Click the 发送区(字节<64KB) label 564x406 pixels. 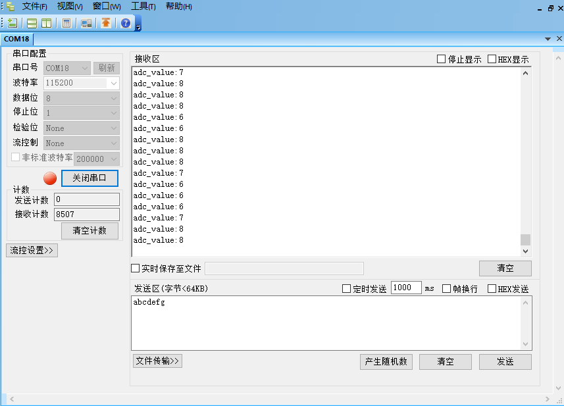[x=171, y=289]
